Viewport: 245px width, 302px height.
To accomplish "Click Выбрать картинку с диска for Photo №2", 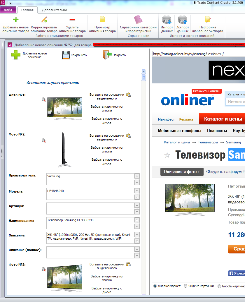I will [x=106, y=162].
